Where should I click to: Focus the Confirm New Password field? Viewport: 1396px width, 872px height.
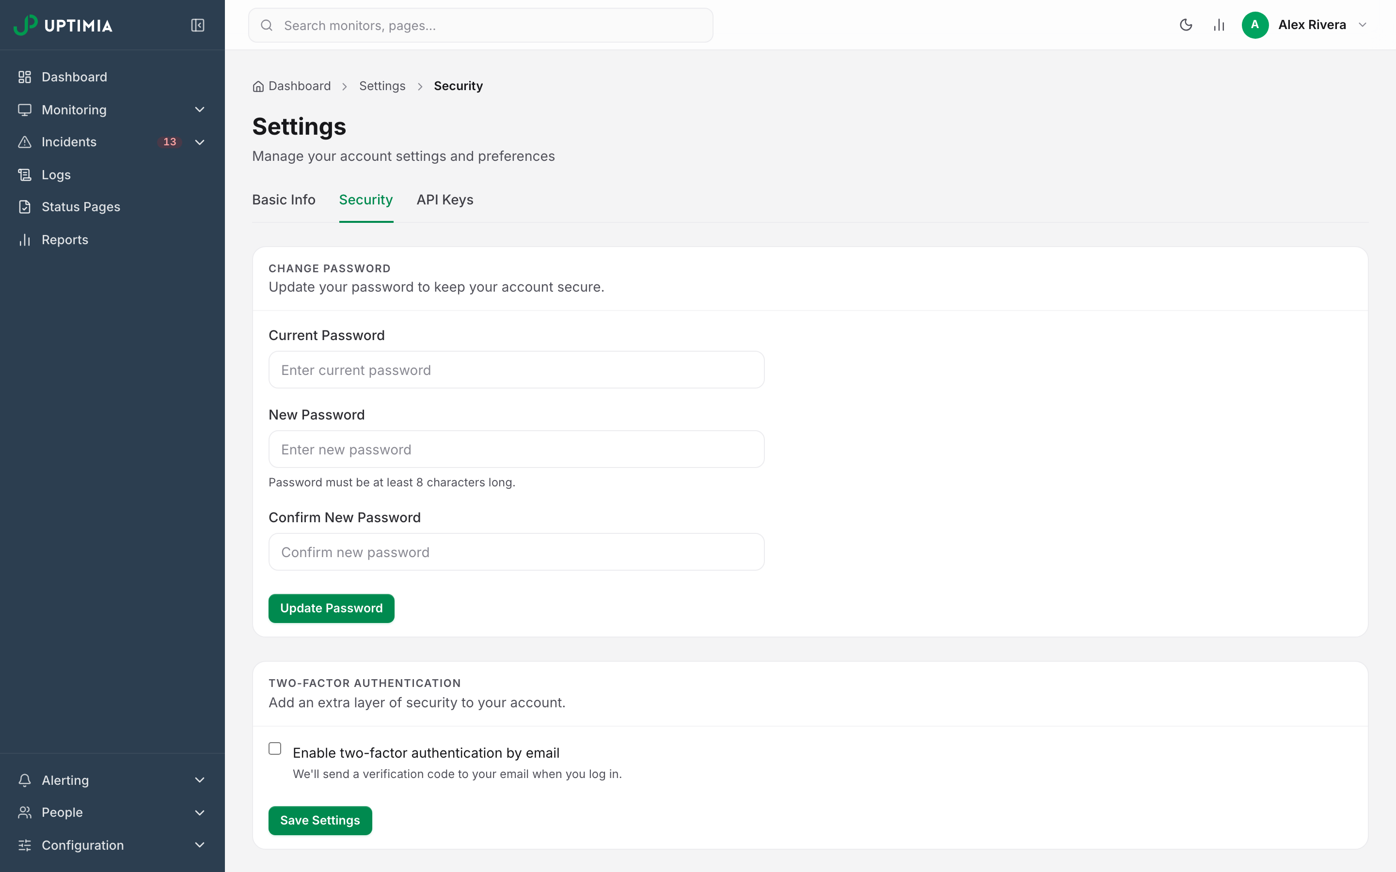pos(516,552)
